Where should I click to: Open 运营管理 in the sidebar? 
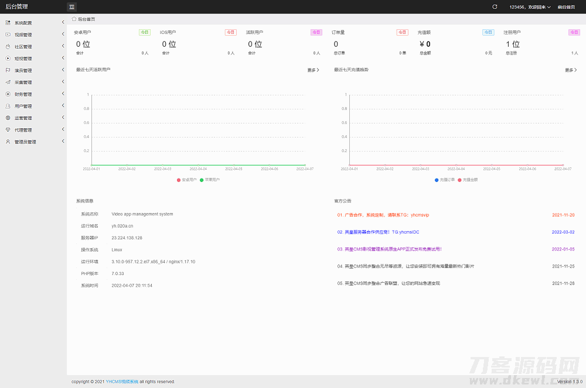(23, 118)
